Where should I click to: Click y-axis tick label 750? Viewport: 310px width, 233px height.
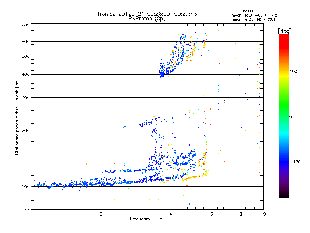(x=26, y=24)
